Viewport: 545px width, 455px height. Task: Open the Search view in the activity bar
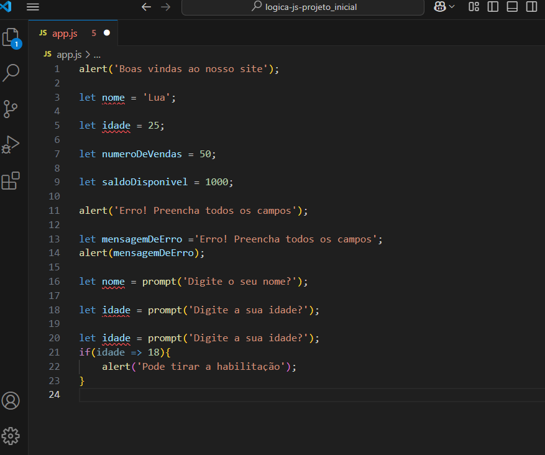pyautogui.click(x=11, y=73)
